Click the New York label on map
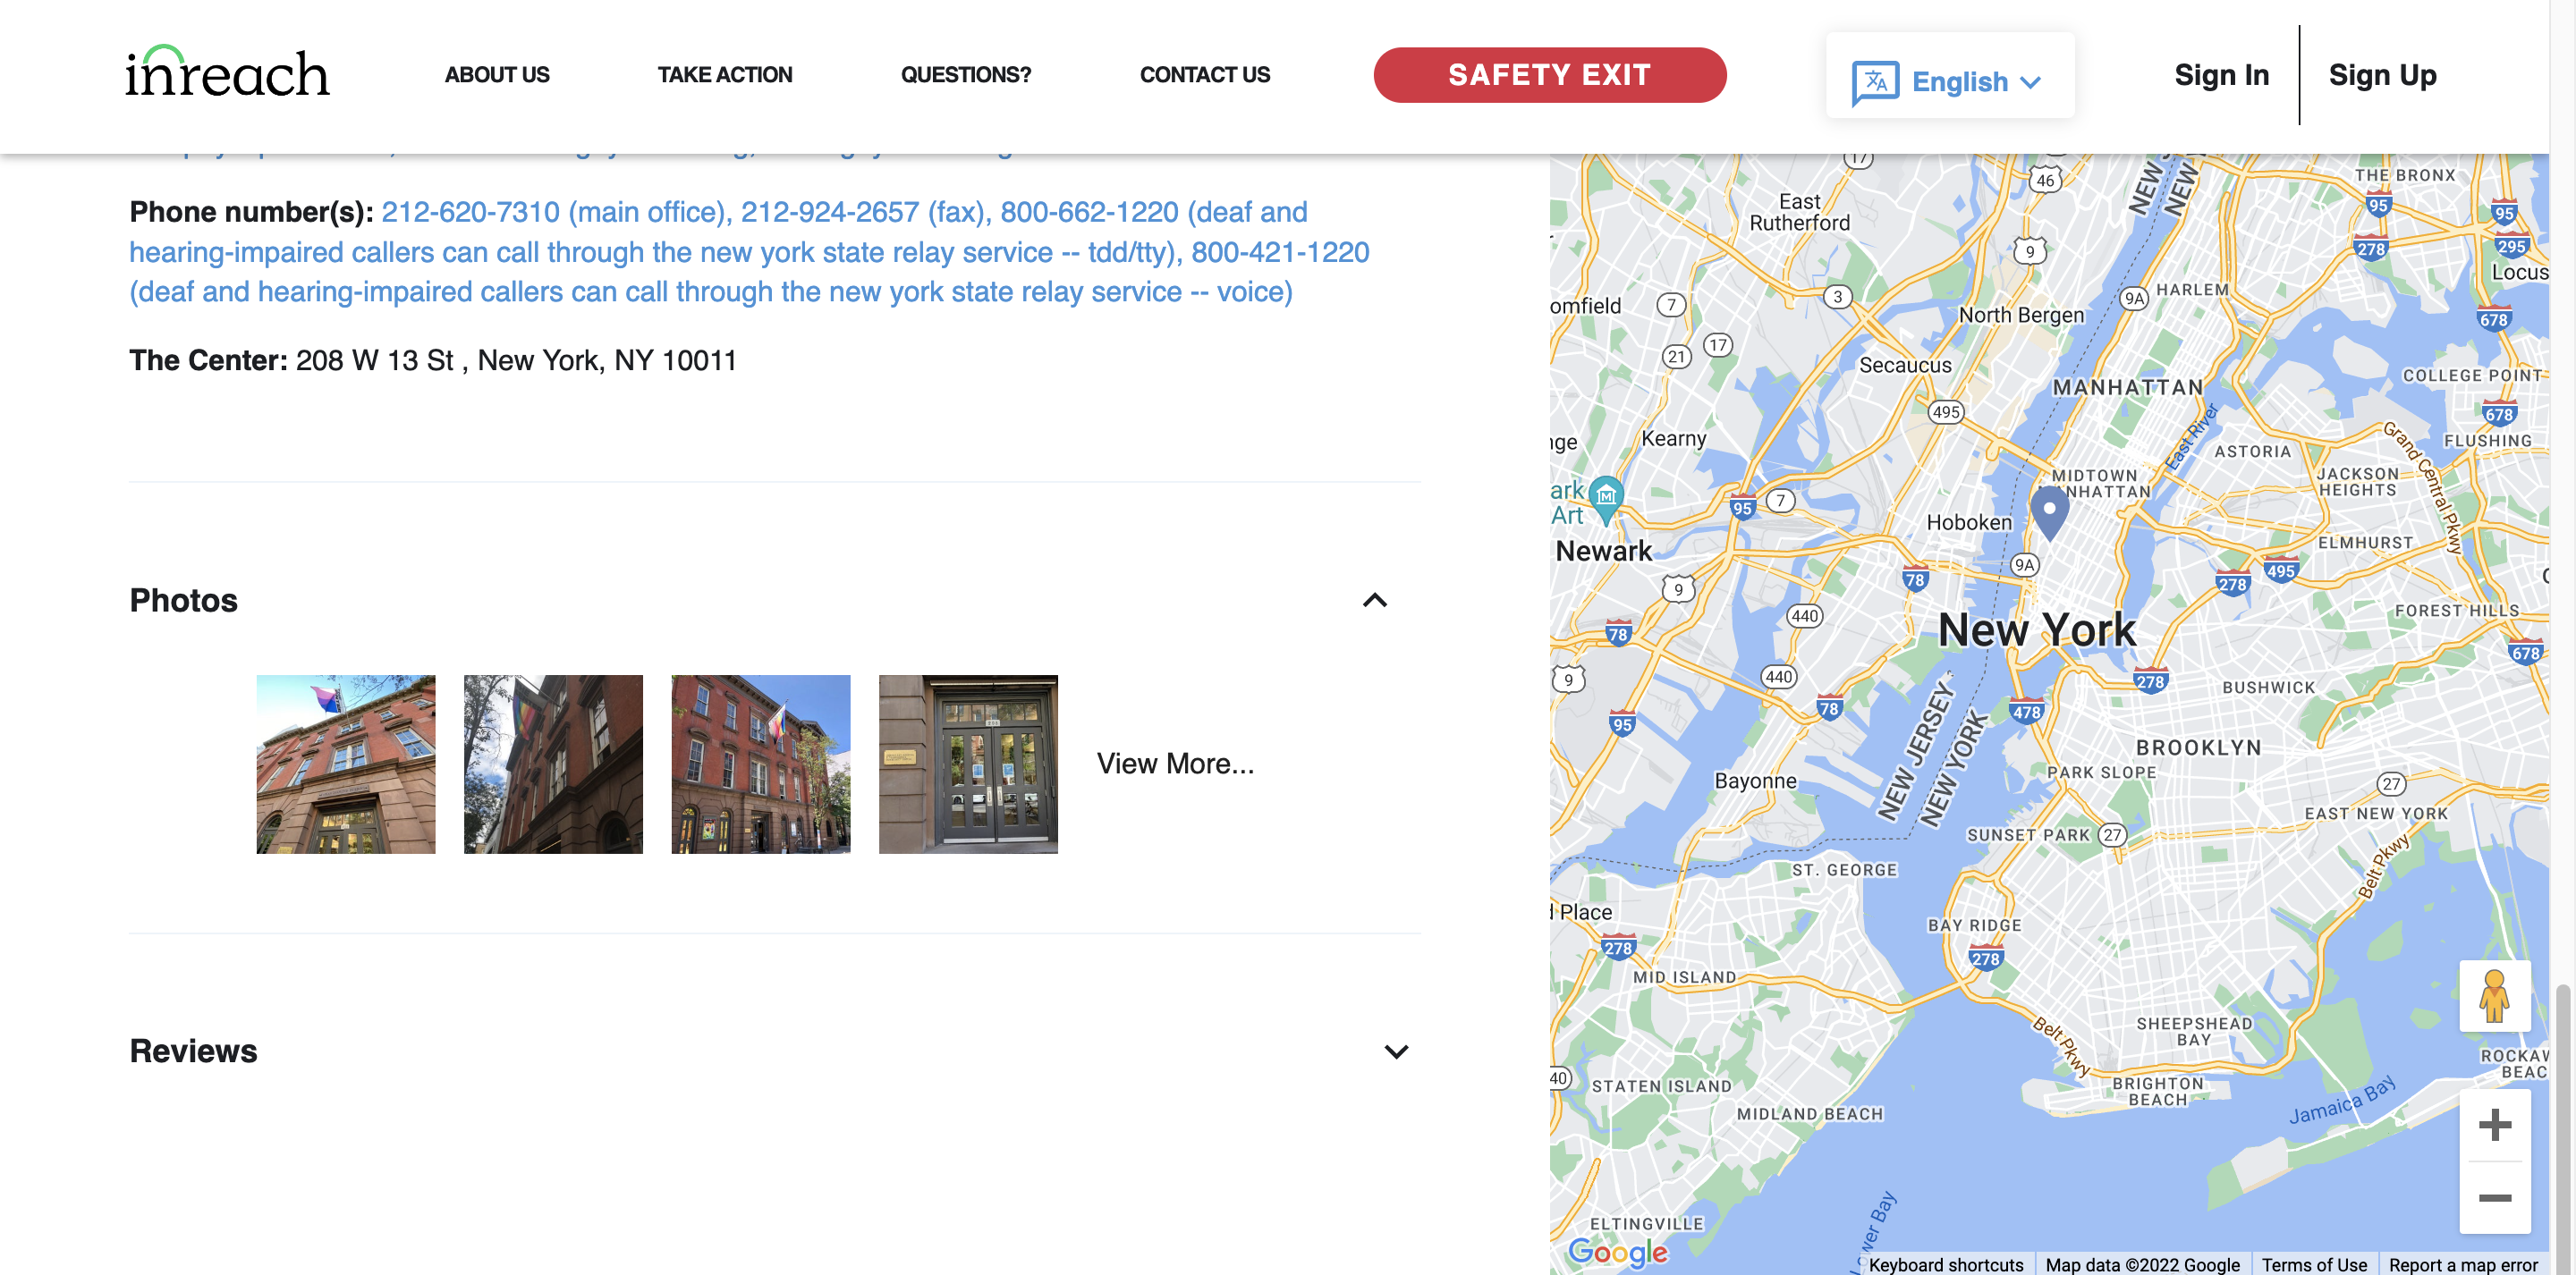Viewport: 2576px width, 1275px height. click(x=2036, y=630)
